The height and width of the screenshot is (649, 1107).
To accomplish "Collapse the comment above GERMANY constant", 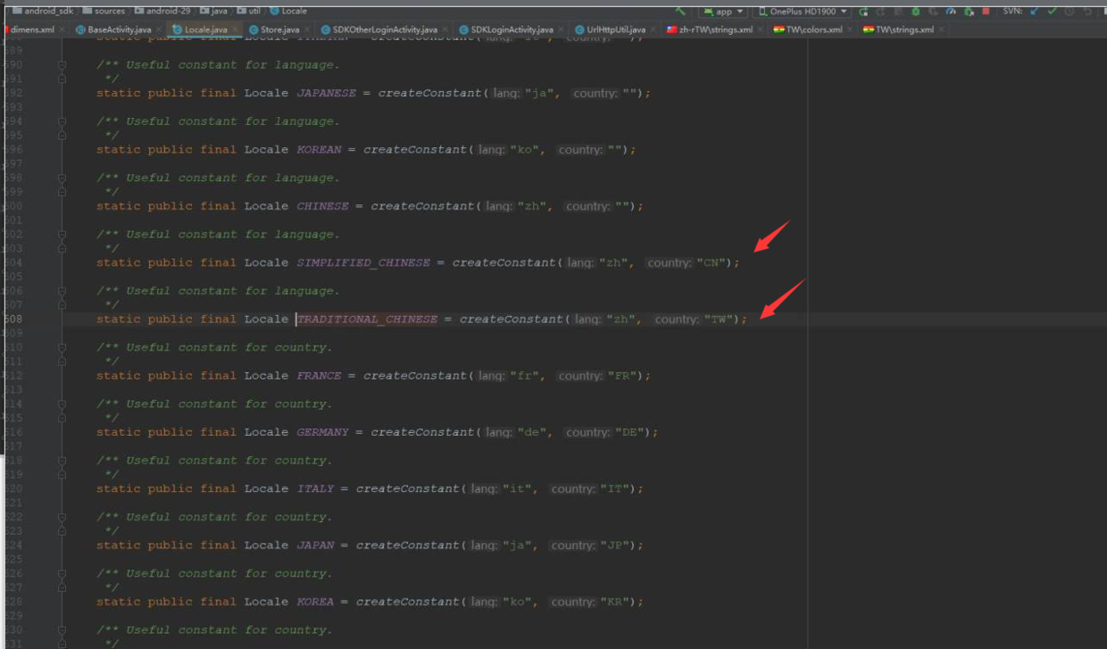I will point(62,404).
